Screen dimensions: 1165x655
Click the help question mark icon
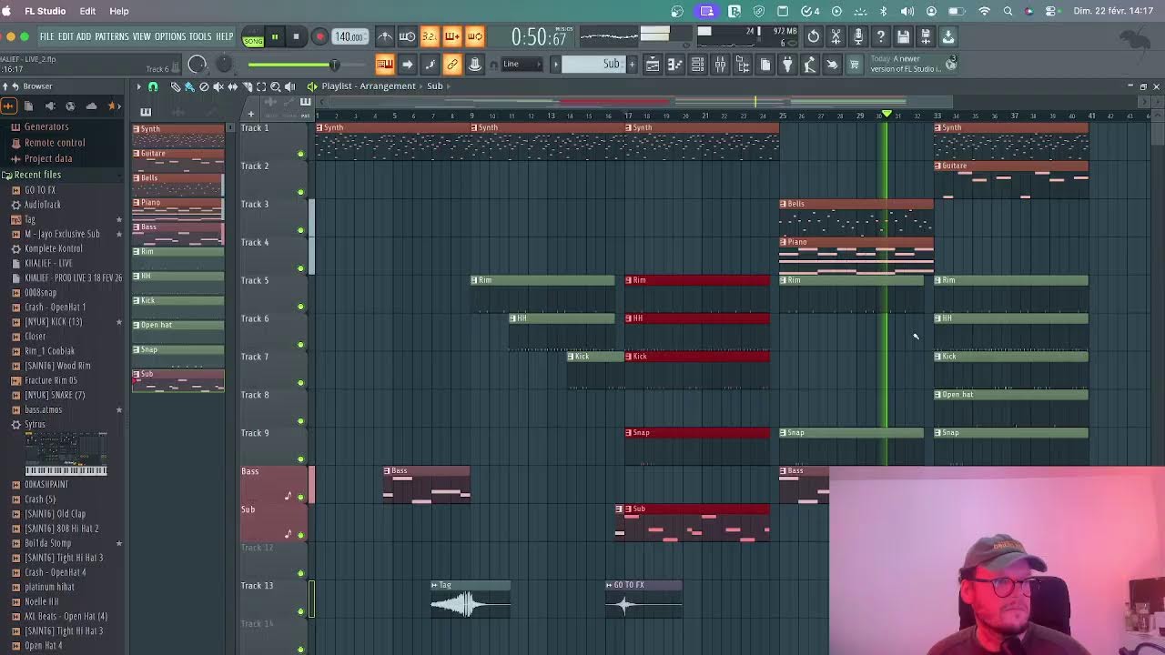click(880, 36)
